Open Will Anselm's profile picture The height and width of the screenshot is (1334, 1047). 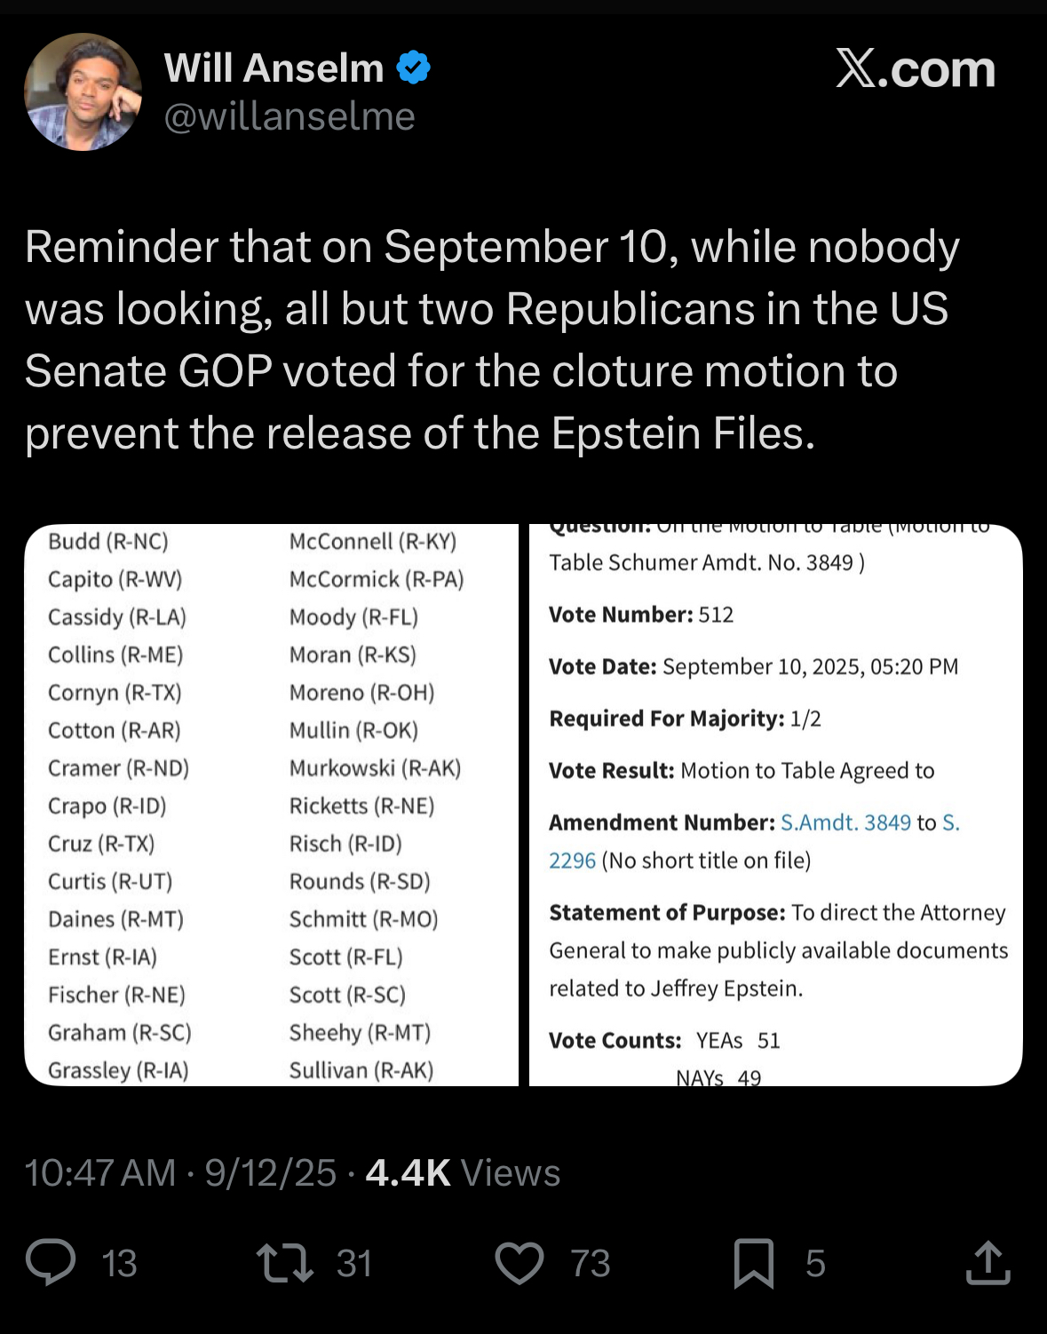83,91
